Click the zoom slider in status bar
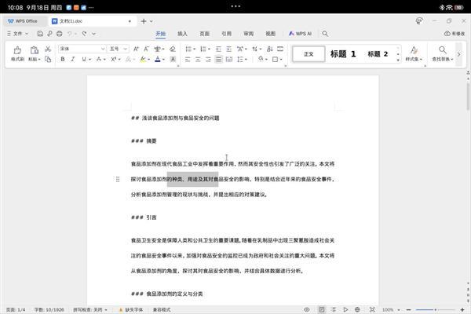Image resolution: width=471 pixels, height=314 pixels. point(428,309)
